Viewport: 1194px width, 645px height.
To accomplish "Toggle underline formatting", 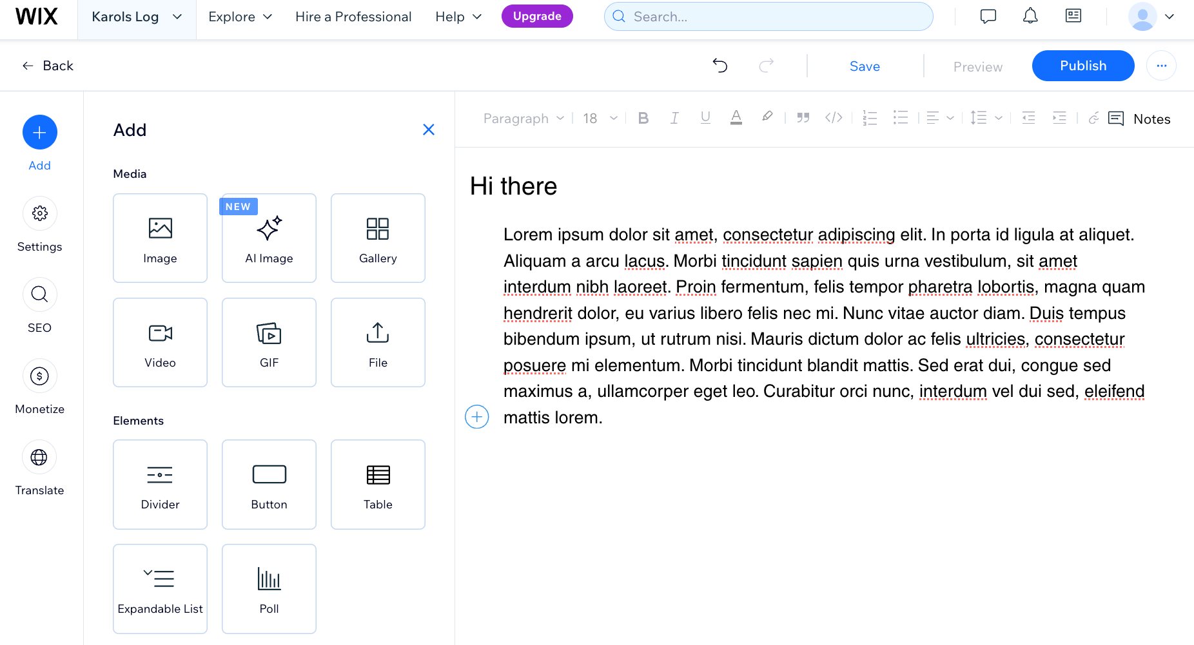I will pos(705,118).
